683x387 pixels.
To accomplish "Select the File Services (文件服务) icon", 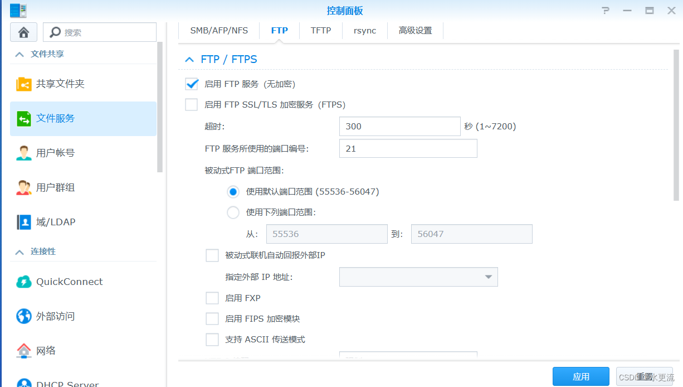I will (24, 118).
